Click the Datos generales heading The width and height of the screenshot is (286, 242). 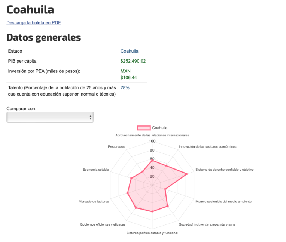43,37
